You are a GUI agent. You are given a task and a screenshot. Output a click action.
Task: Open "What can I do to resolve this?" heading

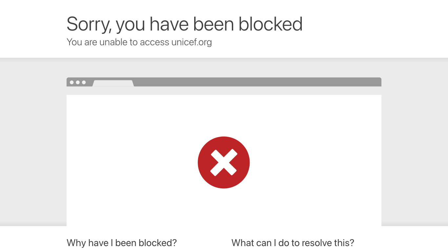click(x=293, y=243)
